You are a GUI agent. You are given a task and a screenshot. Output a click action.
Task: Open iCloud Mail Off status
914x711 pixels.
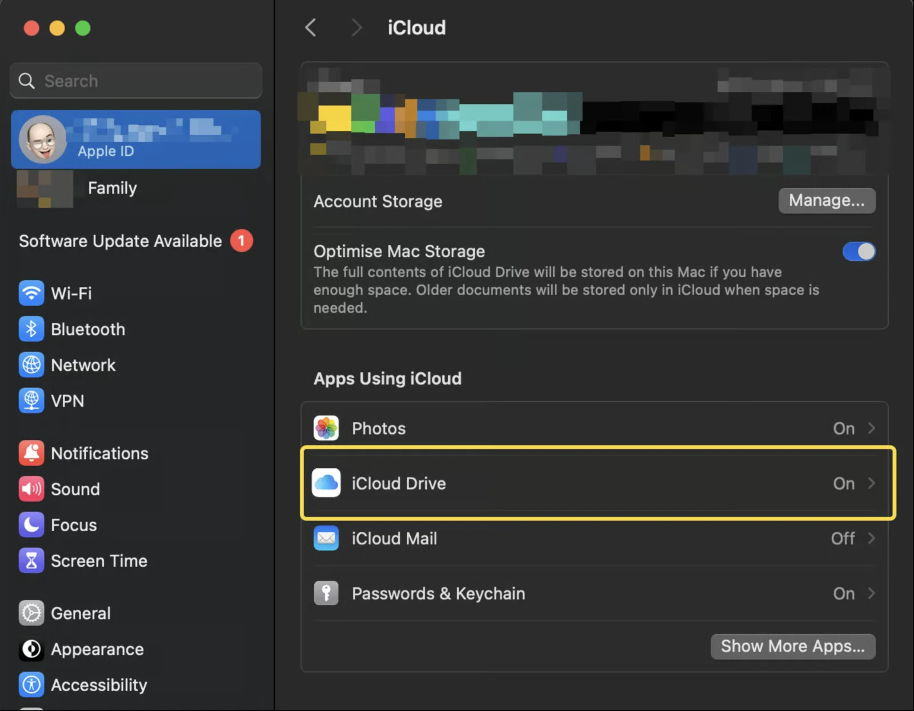coord(843,538)
